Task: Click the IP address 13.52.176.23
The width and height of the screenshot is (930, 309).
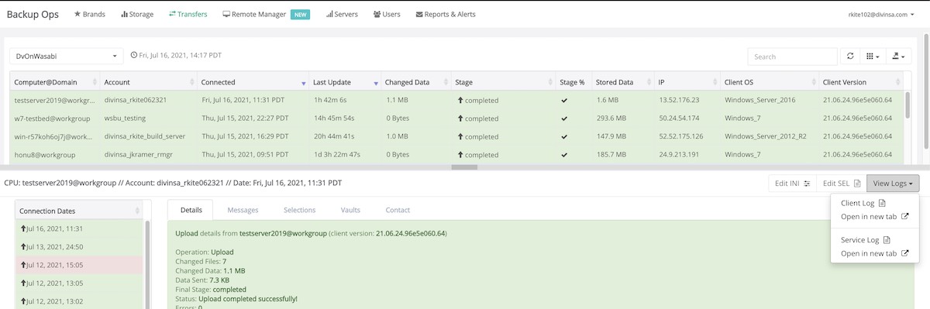Action: [679, 100]
